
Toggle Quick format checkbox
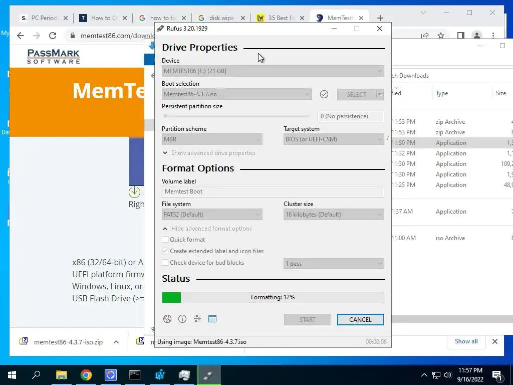(x=165, y=239)
